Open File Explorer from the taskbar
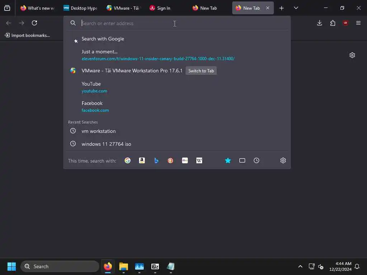Viewport: 367px width, 275px height. click(124, 266)
